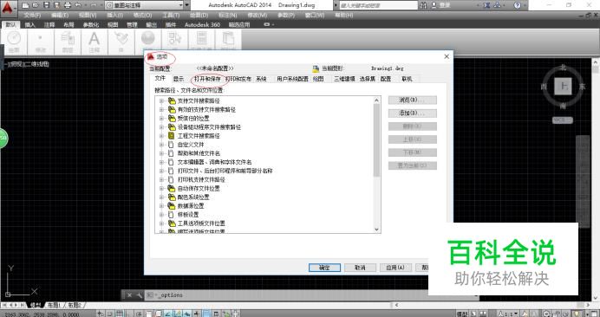600x317 pixels.
Task: Click the command line wrench customize icon
Action: tap(139, 294)
